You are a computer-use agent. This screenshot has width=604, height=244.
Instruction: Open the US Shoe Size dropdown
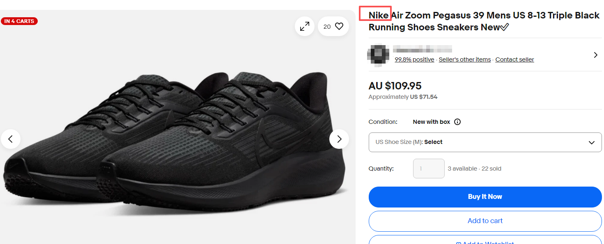pos(485,142)
